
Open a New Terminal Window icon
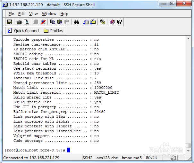86,22
